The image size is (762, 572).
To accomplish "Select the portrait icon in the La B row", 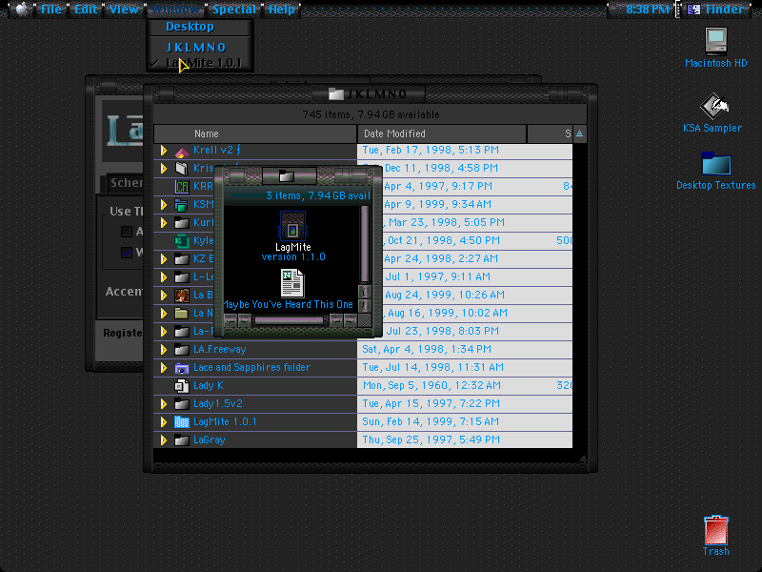I will point(182,296).
